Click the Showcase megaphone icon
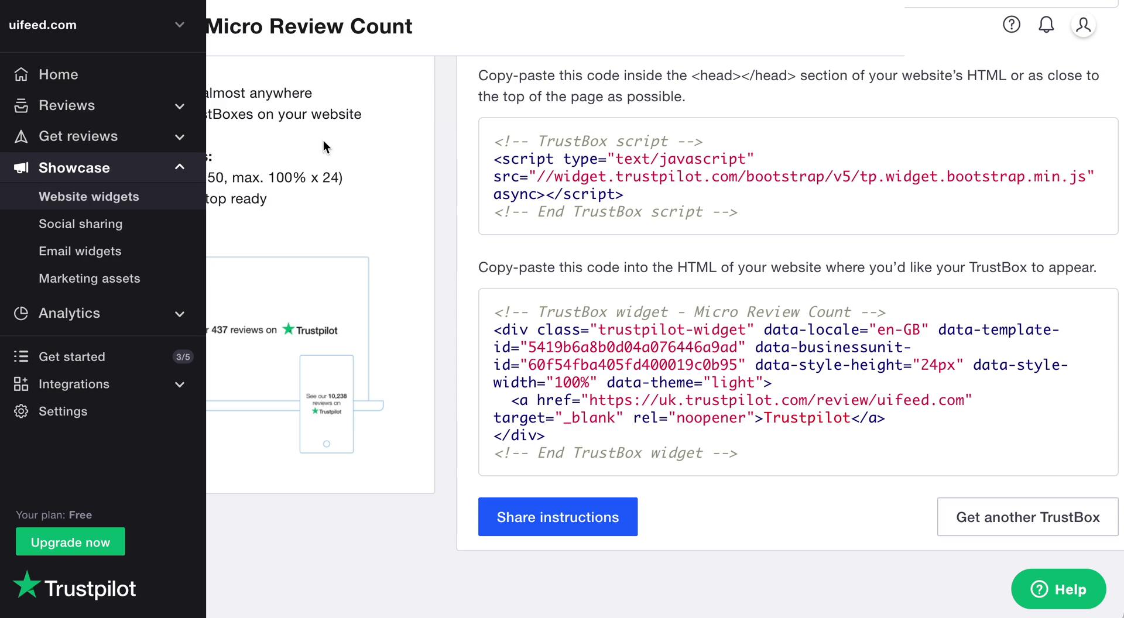Screen dimensions: 1124x618 21,168
